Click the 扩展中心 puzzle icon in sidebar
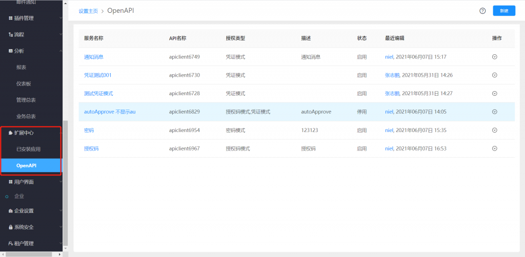Image resolution: width=525 pixels, height=257 pixels. coord(11,133)
